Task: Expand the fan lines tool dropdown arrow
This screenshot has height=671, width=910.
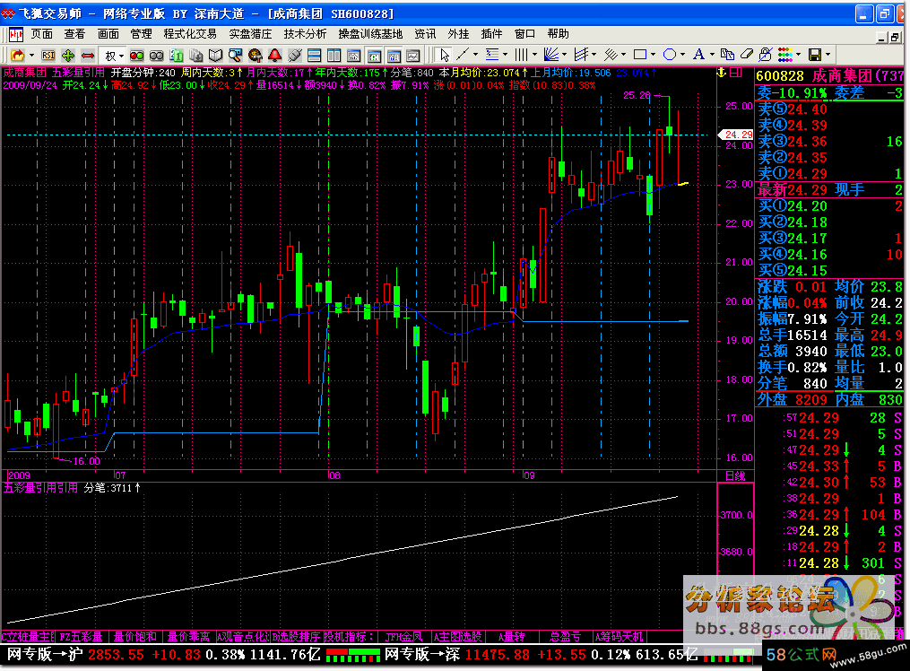Action: [x=564, y=55]
